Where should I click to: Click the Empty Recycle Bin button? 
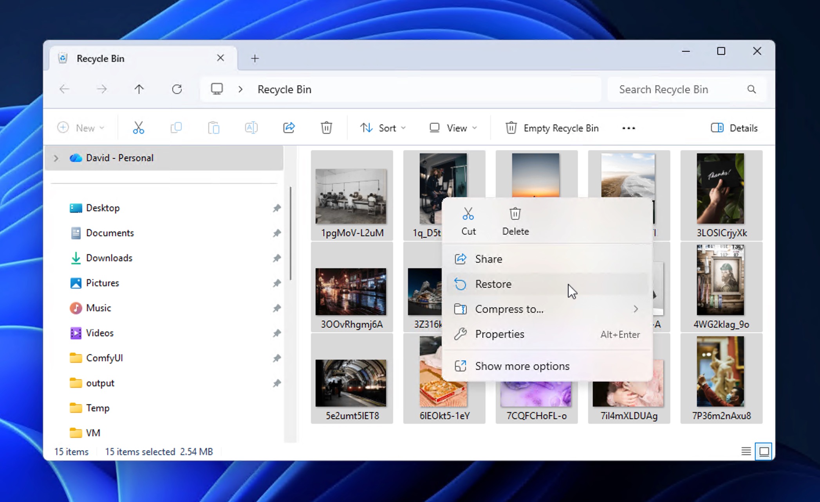pos(551,128)
